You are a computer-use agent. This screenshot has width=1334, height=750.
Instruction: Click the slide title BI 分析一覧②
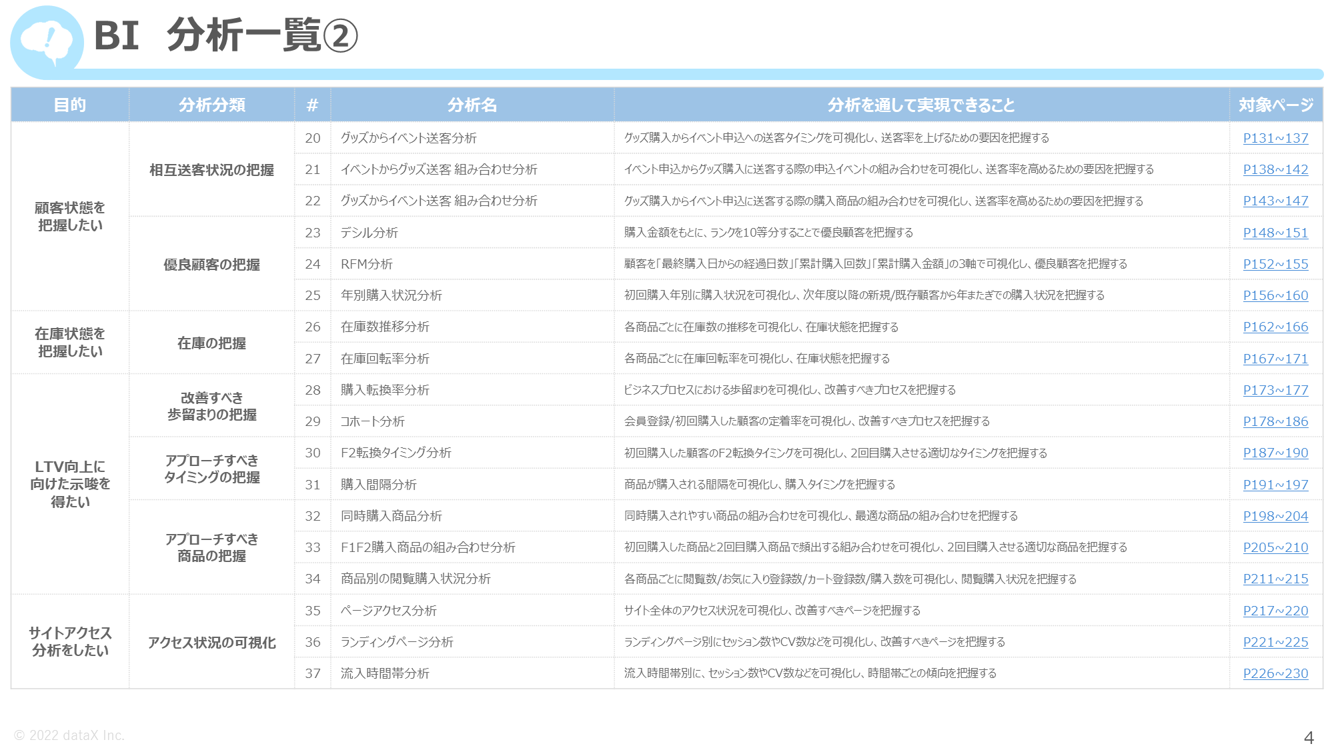coord(226,35)
